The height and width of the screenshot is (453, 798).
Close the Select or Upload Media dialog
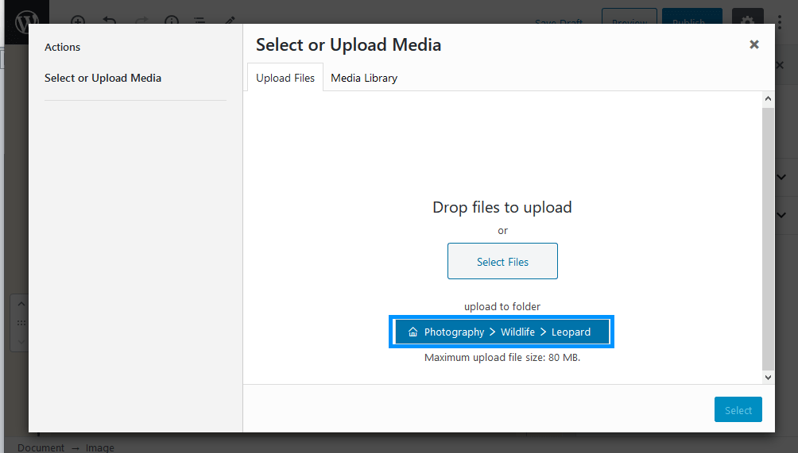pos(753,44)
